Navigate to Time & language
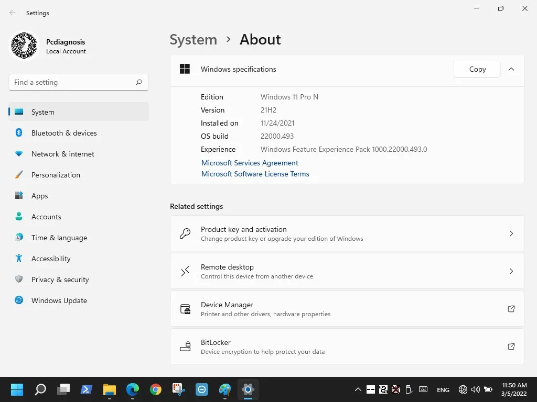Screen dimensions: 537x402 (59, 238)
